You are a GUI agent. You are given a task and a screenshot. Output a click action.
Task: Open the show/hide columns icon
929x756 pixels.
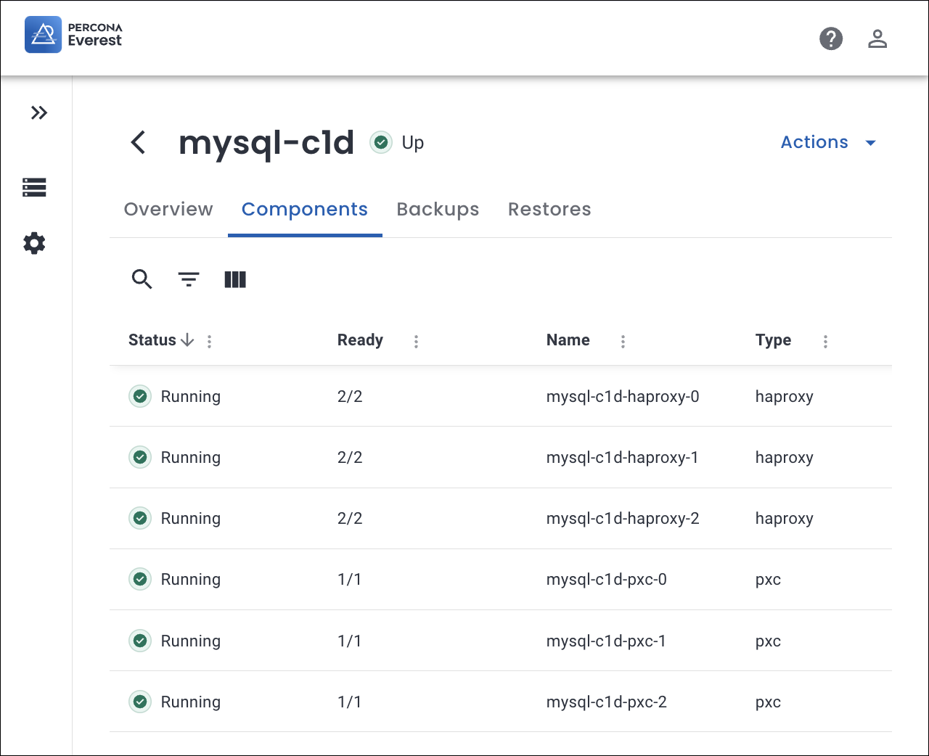pyautogui.click(x=235, y=279)
